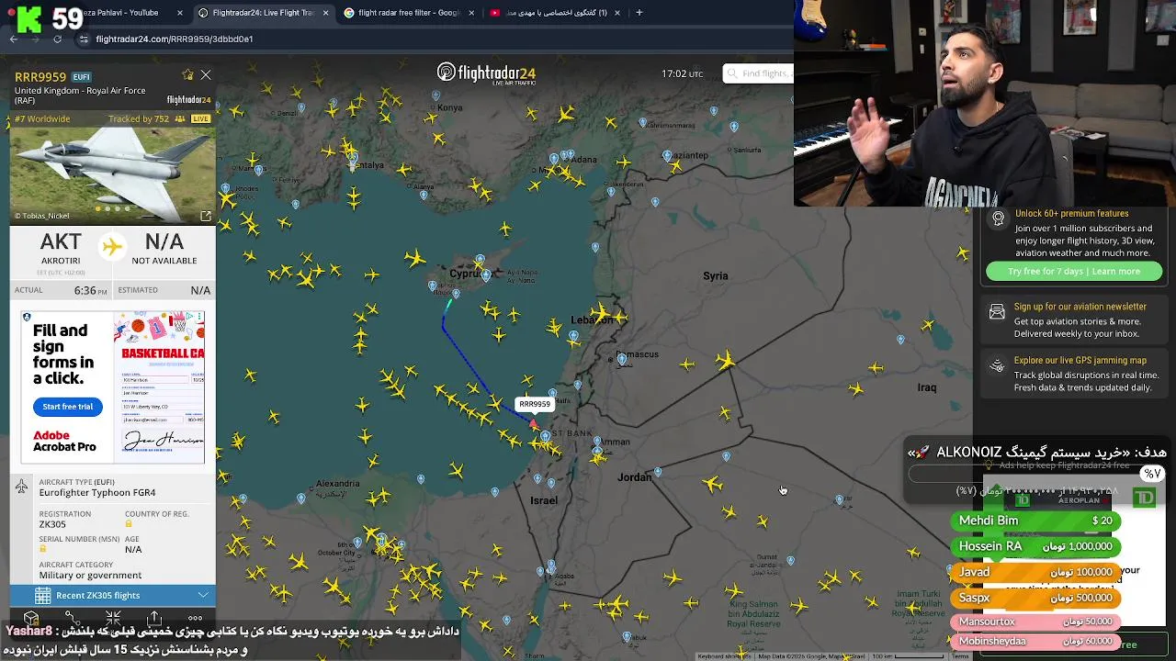The height and width of the screenshot is (661, 1176).
Task: Click Start free trial Adobe ad button
Action: (68, 407)
